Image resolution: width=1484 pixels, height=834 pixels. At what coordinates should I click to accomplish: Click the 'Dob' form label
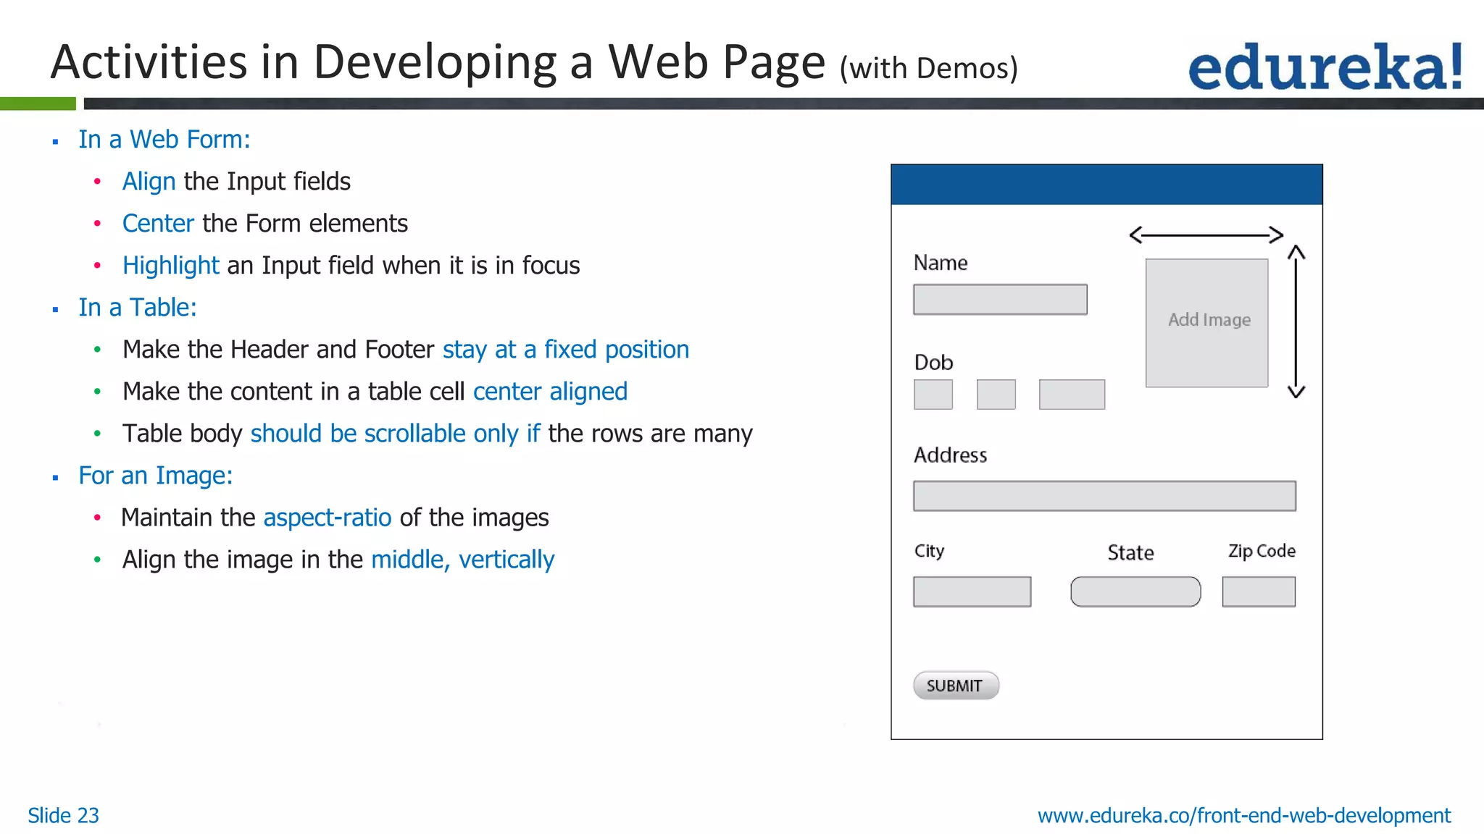point(933,362)
